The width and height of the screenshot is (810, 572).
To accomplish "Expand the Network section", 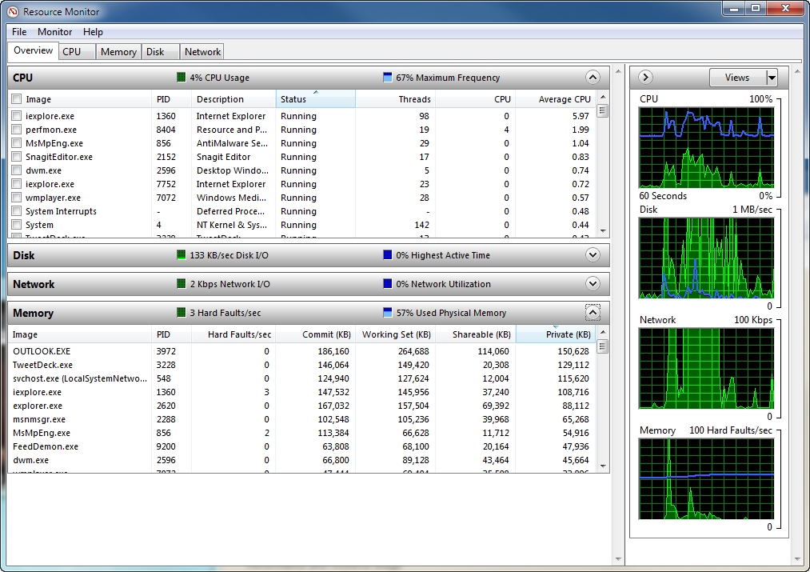I will coord(593,284).
